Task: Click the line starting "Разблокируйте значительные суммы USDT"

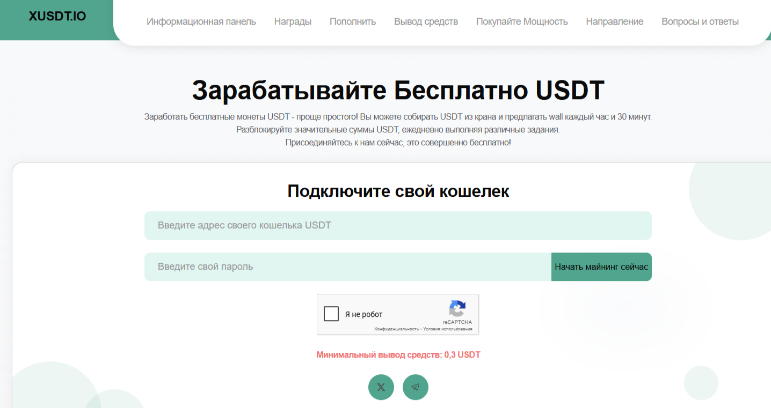Action: (x=398, y=130)
